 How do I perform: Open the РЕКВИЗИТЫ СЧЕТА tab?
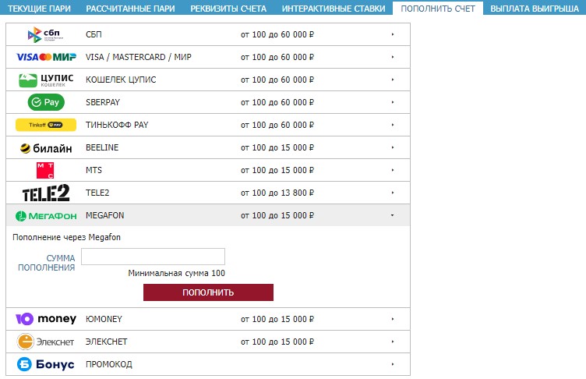(228, 9)
